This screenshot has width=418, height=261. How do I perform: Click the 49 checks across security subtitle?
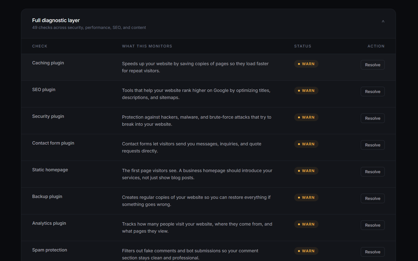point(89,28)
